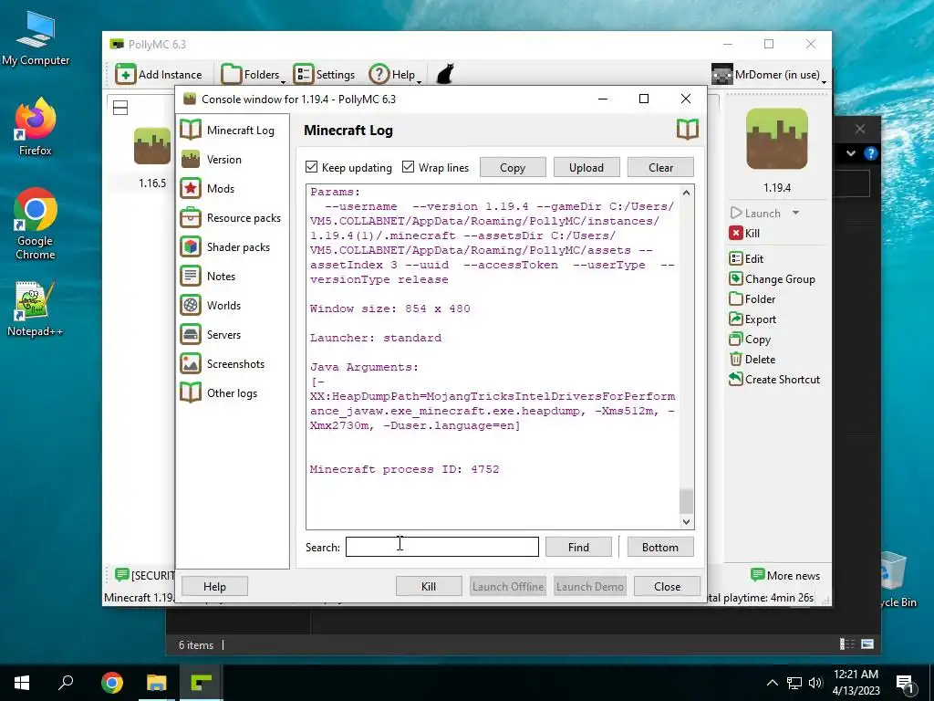This screenshot has height=701, width=934.
Task: Click Chrome in the taskbar
Action: point(112,683)
